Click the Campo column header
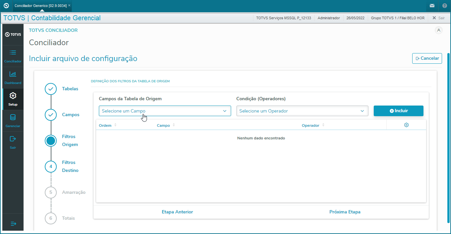Image resolution: width=451 pixels, height=234 pixels. 163,125
